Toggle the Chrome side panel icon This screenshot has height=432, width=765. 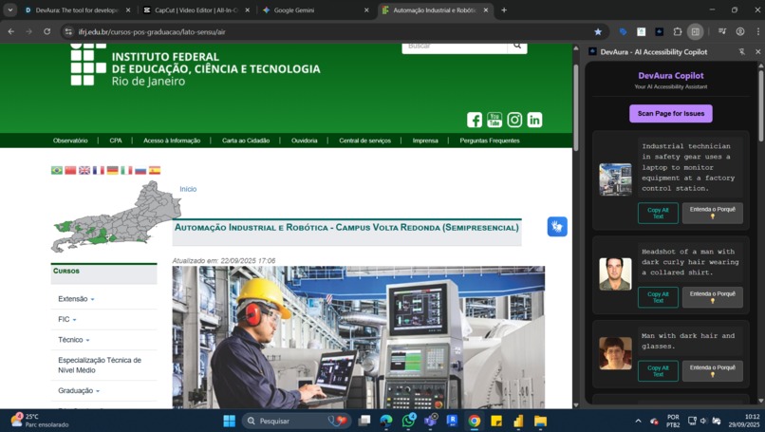pyautogui.click(x=695, y=31)
